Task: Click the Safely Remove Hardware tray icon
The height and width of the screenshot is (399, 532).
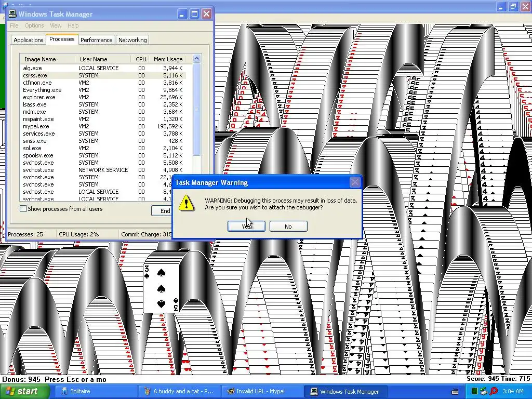Action: click(484, 391)
